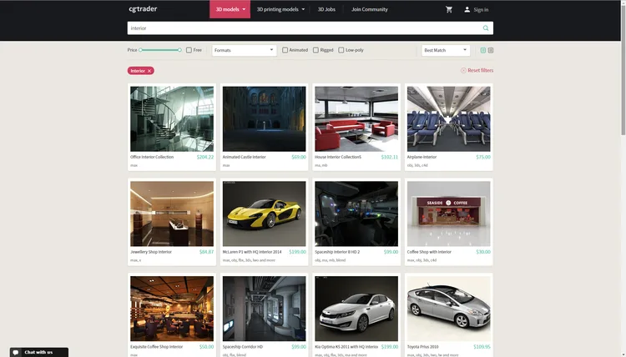Click the Sign in link
This screenshot has height=357, width=626.
coord(481,9)
